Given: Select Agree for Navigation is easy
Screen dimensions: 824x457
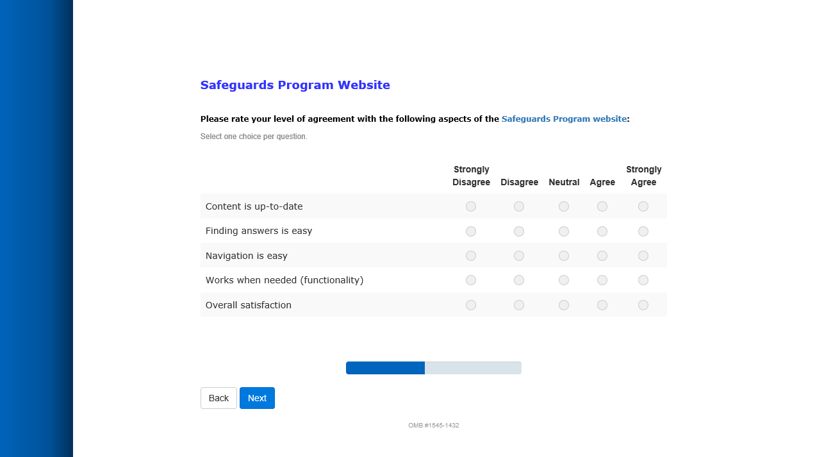Looking at the screenshot, I should click(602, 256).
